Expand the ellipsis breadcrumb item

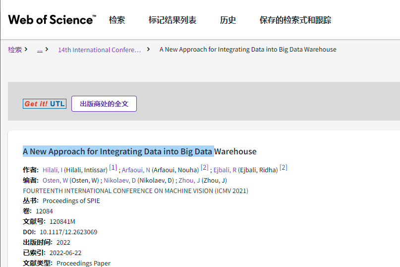(x=40, y=50)
